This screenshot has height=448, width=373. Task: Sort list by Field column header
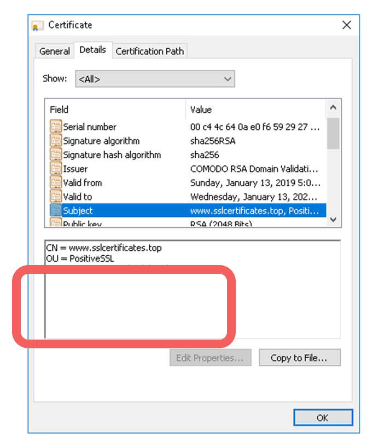coord(115,110)
